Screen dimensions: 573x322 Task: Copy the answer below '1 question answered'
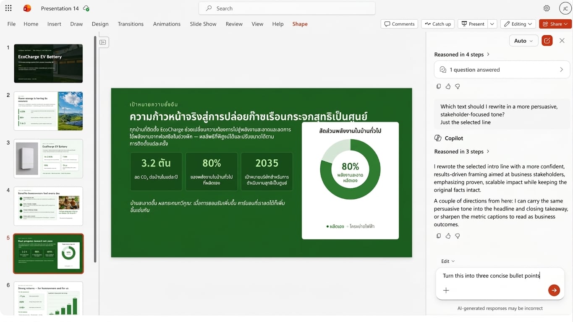coord(439,86)
